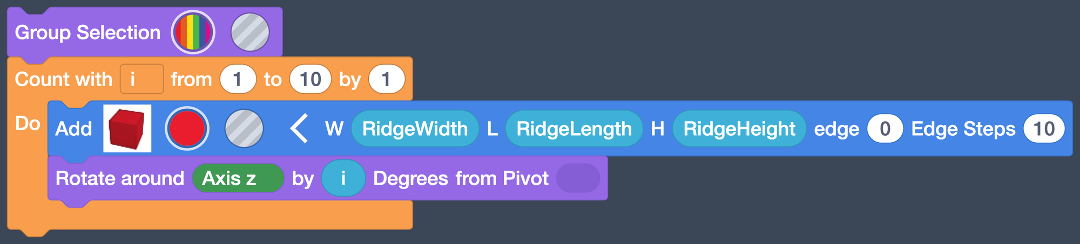Toggle the striped hole circle in Group Selection
1080x244 pixels.
(250, 32)
